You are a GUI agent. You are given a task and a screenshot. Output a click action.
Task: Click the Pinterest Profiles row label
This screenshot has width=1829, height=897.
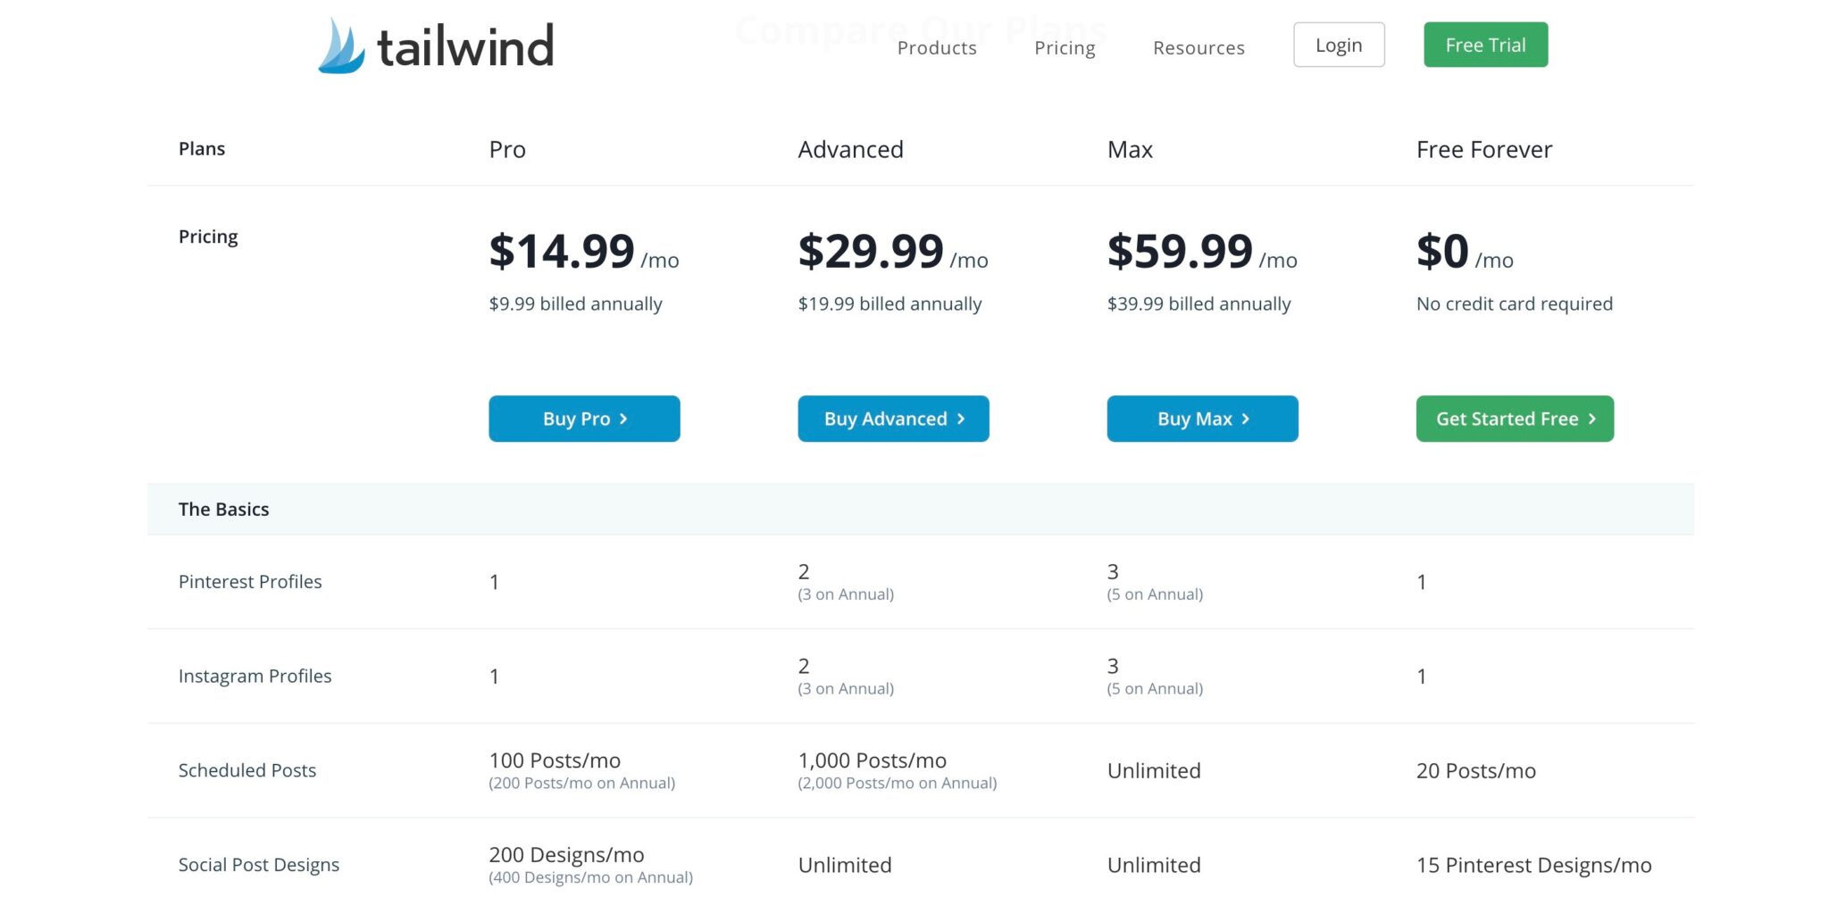(x=250, y=581)
